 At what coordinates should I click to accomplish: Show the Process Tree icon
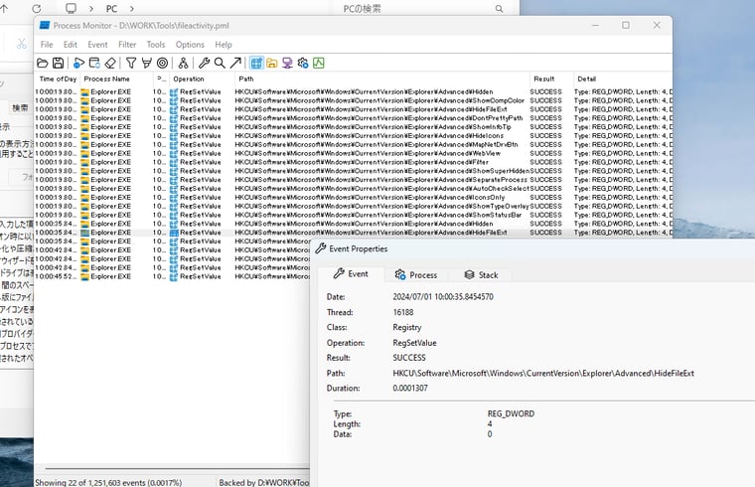[x=183, y=63]
